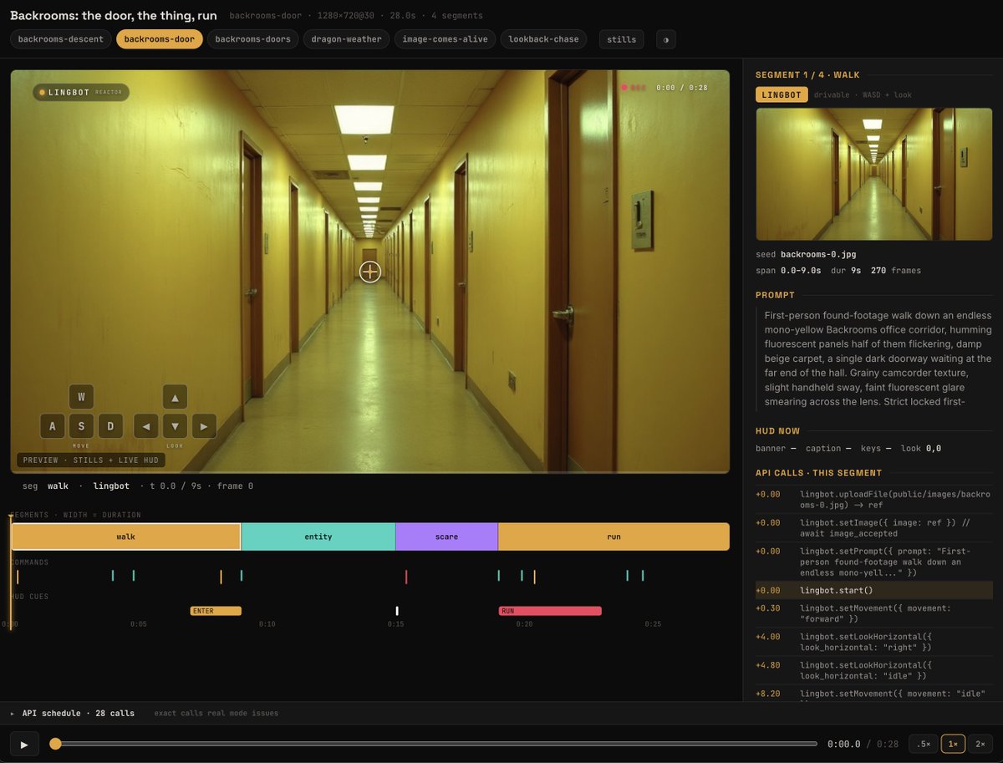Click the first yellow command marker at 0:00
The height and width of the screenshot is (763, 1003).
pyautogui.click(x=18, y=576)
